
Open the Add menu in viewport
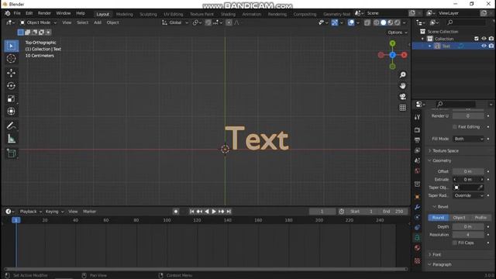coord(98,22)
